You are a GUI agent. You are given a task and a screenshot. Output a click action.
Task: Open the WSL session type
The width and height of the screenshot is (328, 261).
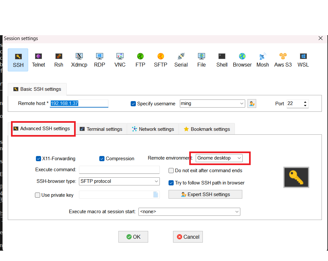pos(303,59)
